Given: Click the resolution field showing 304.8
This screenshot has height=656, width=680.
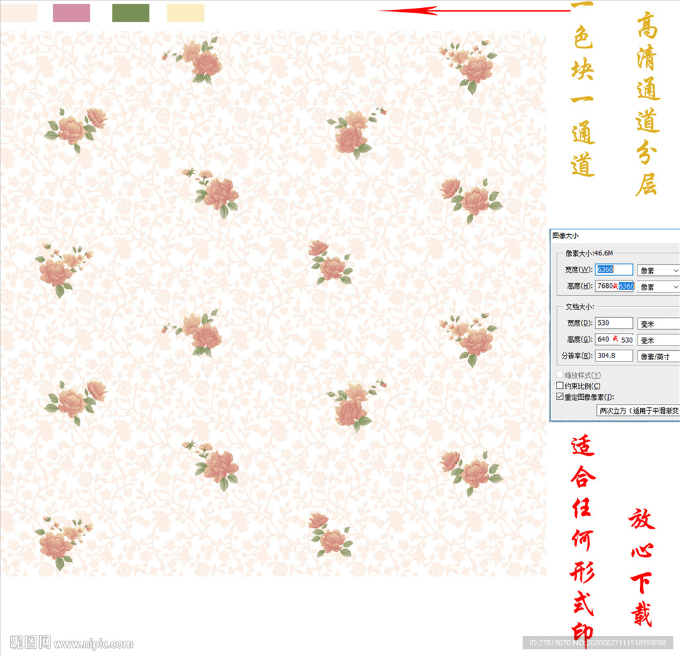Looking at the screenshot, I should 614,356.
